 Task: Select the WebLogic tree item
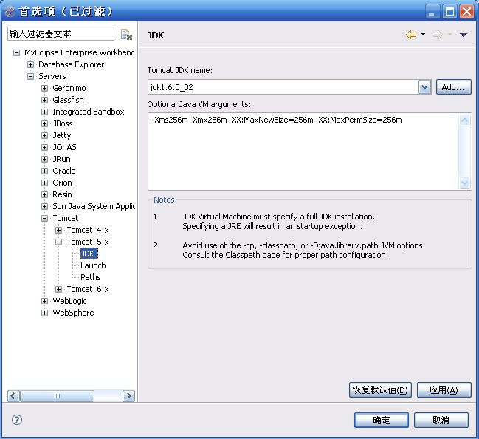point(69,301)
